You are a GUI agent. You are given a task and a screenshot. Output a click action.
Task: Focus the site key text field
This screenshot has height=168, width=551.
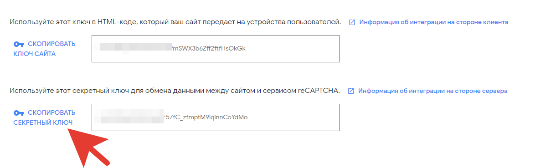coord(216,49)
